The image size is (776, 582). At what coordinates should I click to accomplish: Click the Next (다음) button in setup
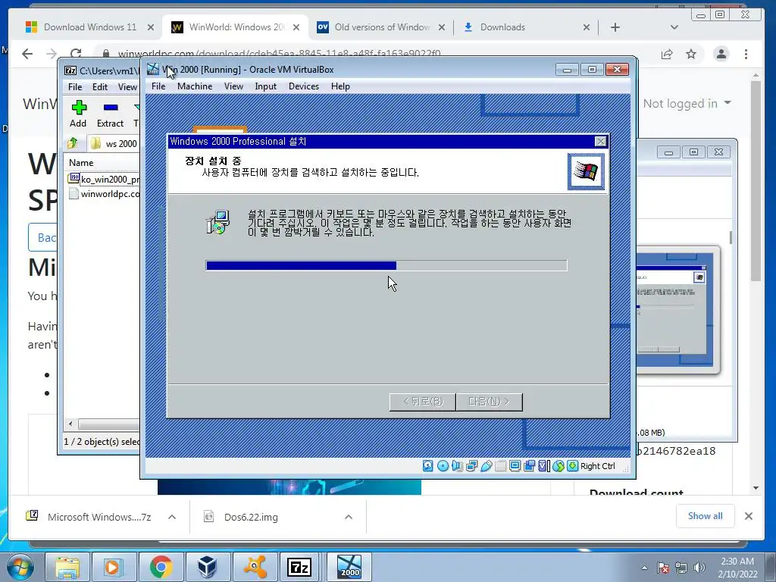pyautogui.click(x=489, y=402)
